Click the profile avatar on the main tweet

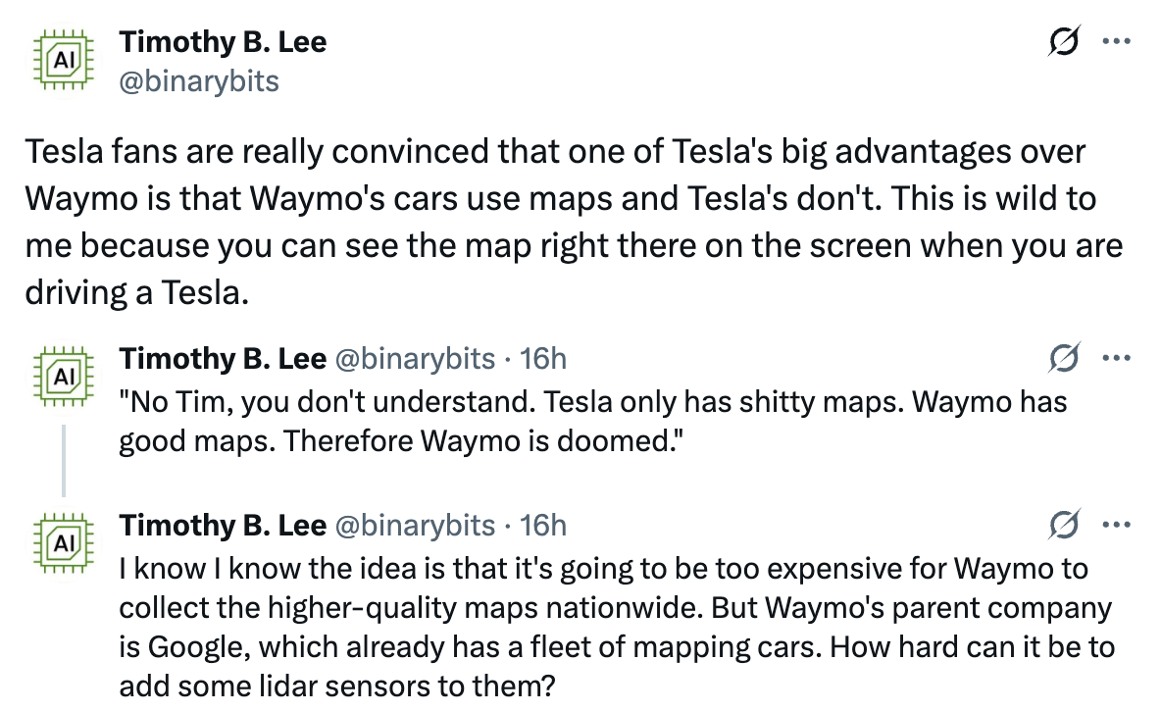pos(62,60)
